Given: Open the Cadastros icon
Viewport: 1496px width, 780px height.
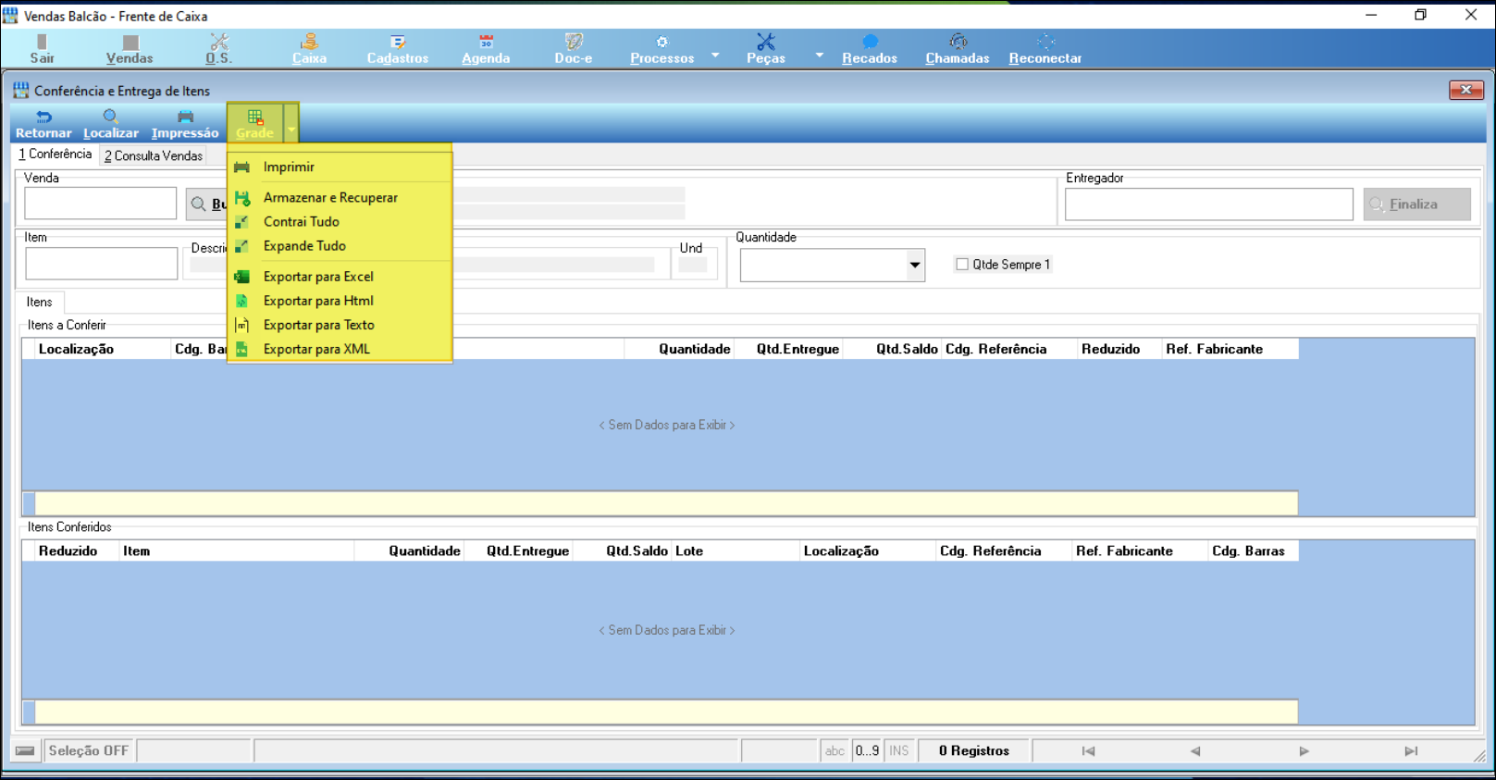Looking at the screenshot, I should point(398,42).
